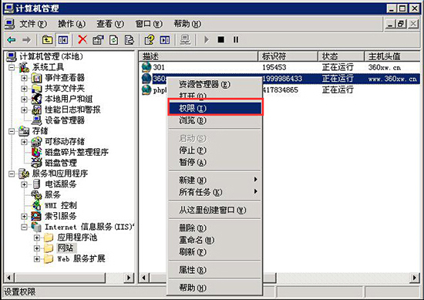Click the Forward arrow toolbar icon

pyautogui.click(x=26, y=40)
